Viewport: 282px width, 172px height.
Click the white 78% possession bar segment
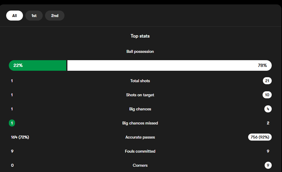coord(169,65)
